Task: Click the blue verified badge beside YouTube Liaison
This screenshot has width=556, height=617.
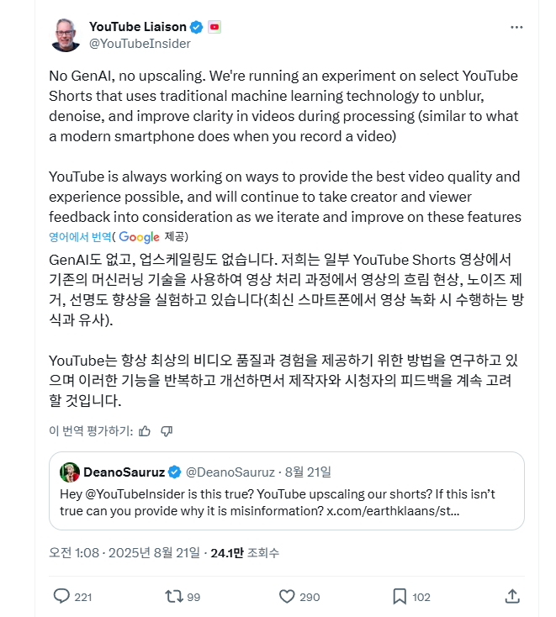Action: coord(196,27)
